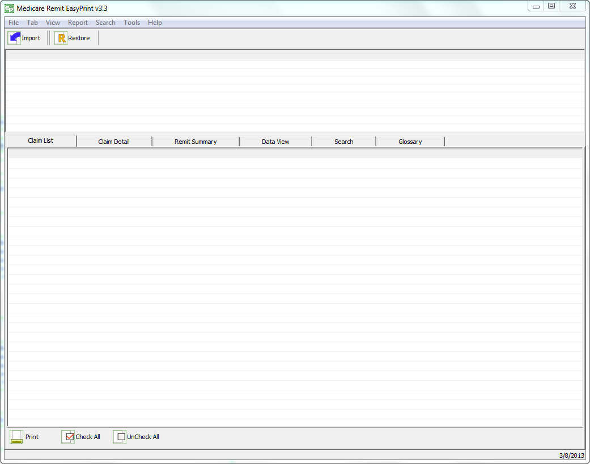This screenshot has height=464, width=590.
Task: Click the empty box icon beside UnCheck All
Action: coord(120,436)
